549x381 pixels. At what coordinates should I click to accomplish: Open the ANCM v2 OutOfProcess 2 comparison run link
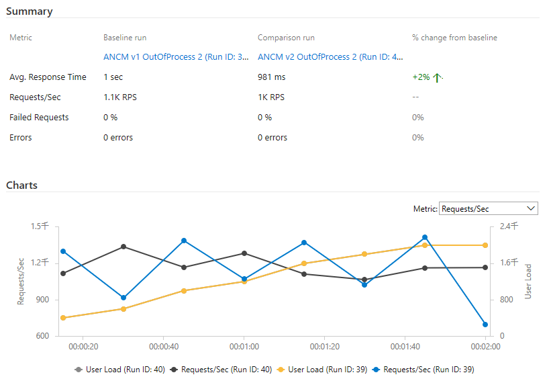330,57
